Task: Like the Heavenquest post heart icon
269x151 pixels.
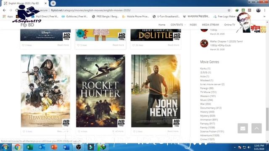Action: click(24, 131)
